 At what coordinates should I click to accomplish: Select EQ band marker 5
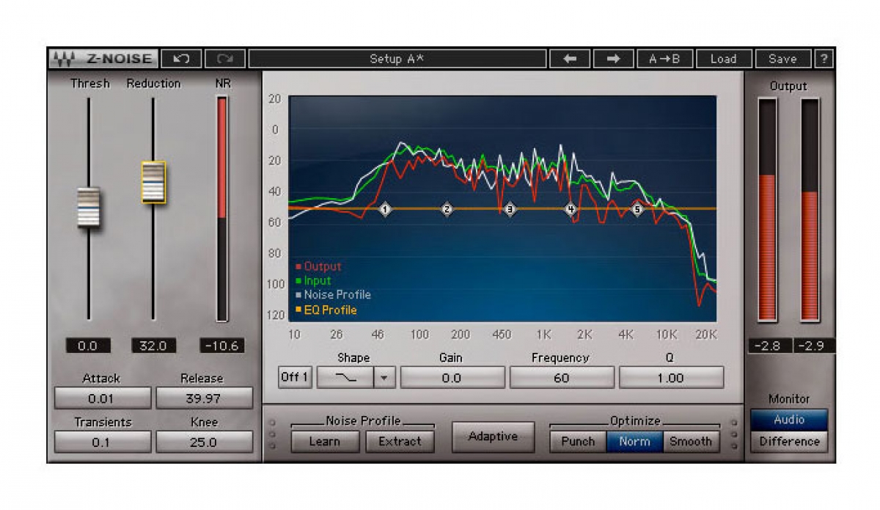click(x=637, y=209)
